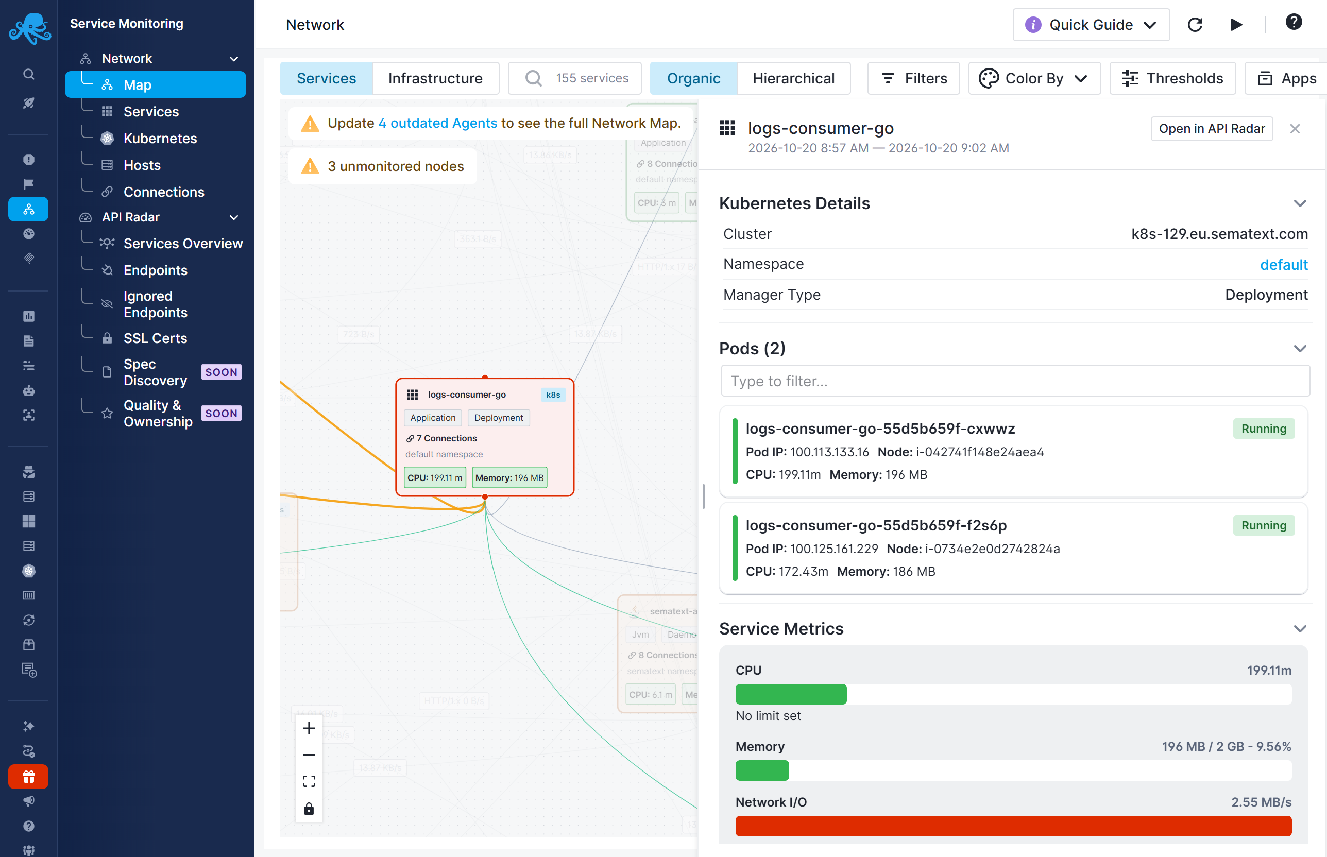Open the default namespace link
The height and width of the screenshot is (857, 1327).
(x=1284, y=264)
